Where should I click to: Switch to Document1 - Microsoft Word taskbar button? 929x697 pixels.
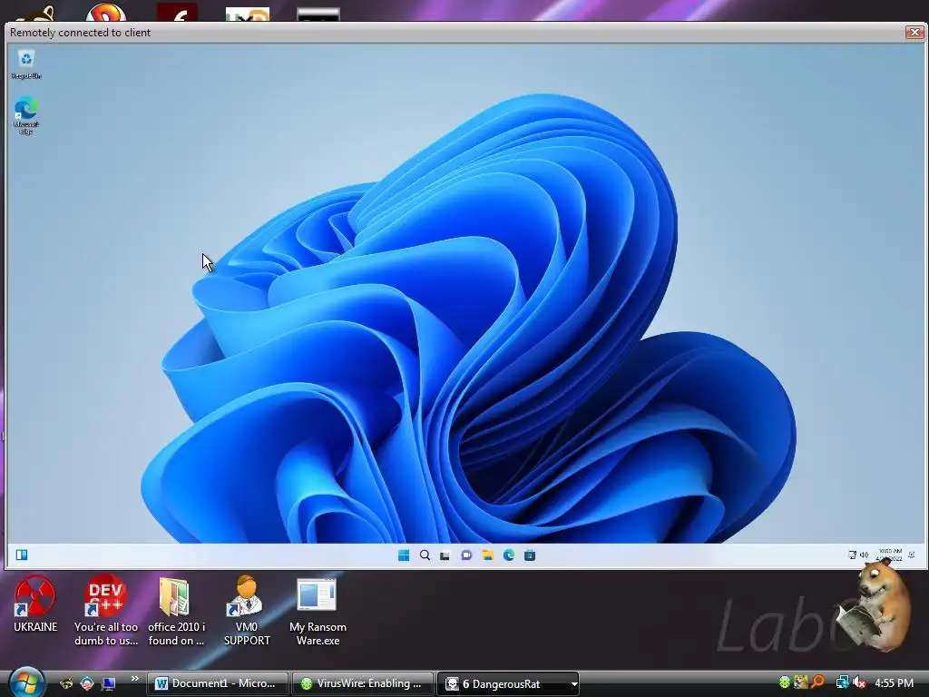[217, 683]
